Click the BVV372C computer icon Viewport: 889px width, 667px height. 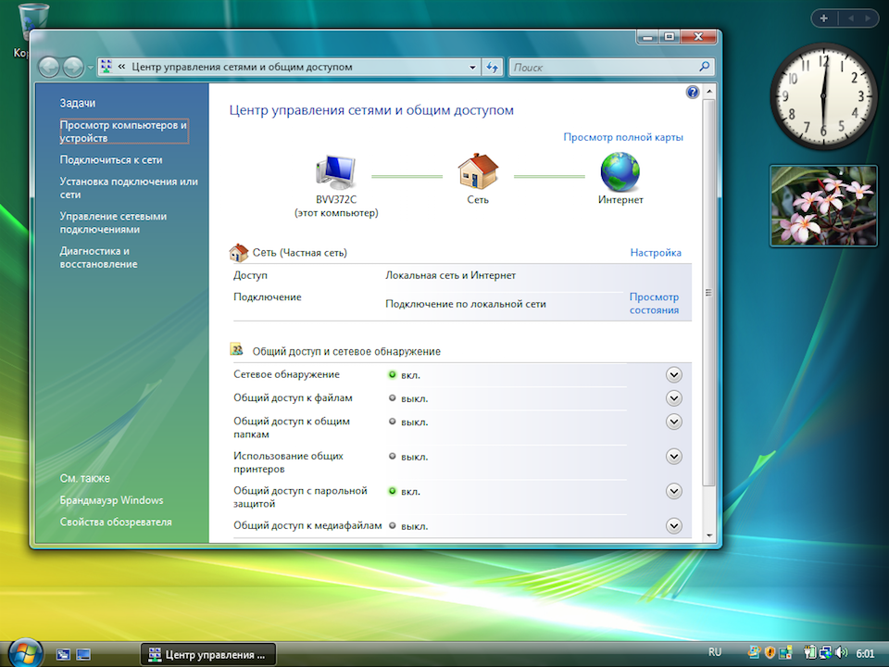point(335,172)
